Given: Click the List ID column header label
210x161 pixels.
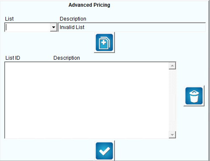Looking at the screenshot, I should point(13,58).
